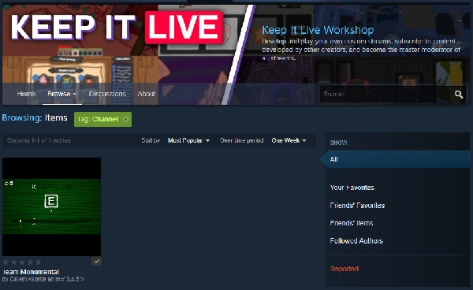Click into the workshop search field
The image size is (473, 290).
coord(387,95)
